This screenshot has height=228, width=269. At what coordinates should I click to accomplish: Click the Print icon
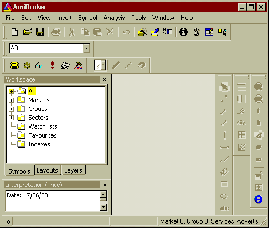pyautogui.click(x=56, y=32)
